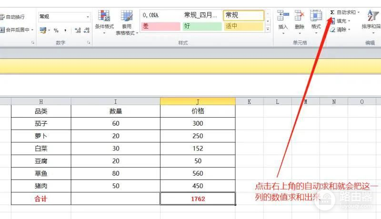The width and height of the screenshot is (381, 219).
Task: Open the number format combo box (常规)
Action: (64, 17)
